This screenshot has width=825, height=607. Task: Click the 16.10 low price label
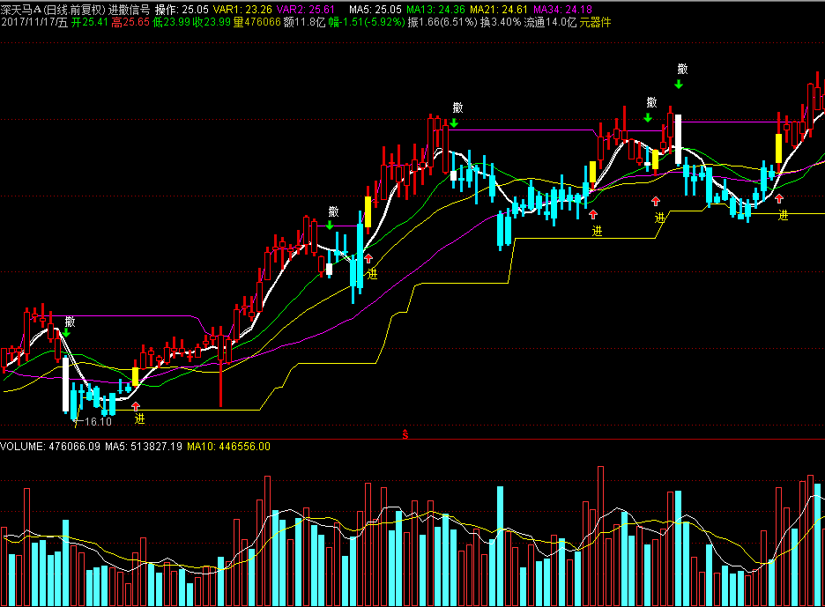coord(98,422)
